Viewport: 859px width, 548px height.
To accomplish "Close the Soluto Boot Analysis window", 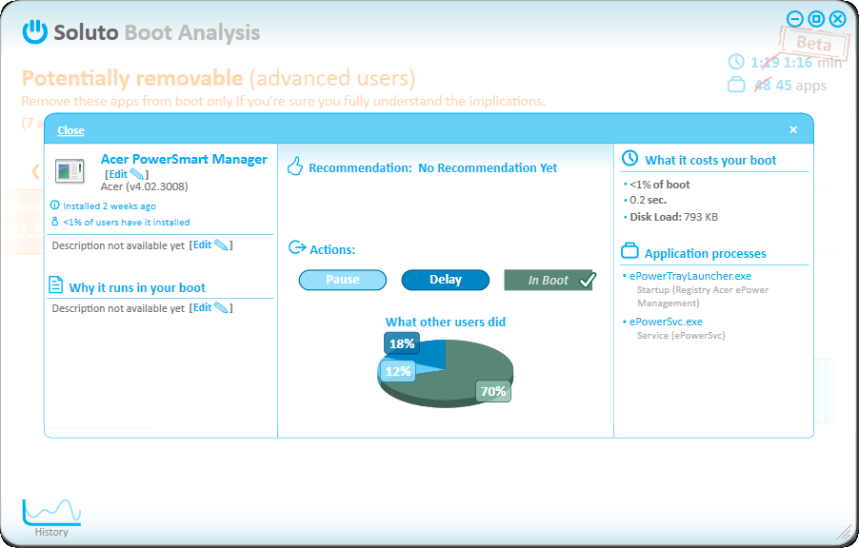I will coord(838,19).
